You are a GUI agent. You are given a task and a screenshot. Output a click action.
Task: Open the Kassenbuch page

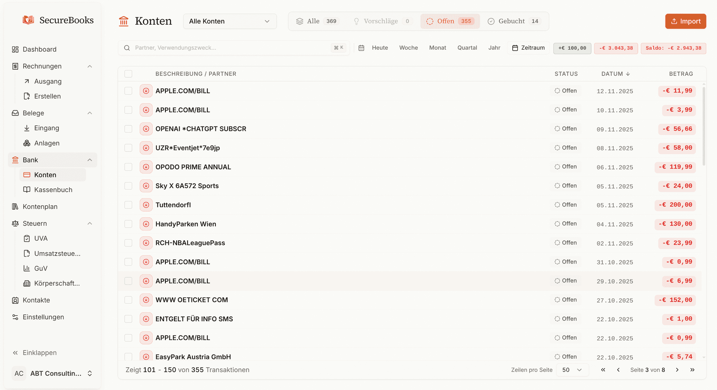pyautogui.click(x=53, y=190)
